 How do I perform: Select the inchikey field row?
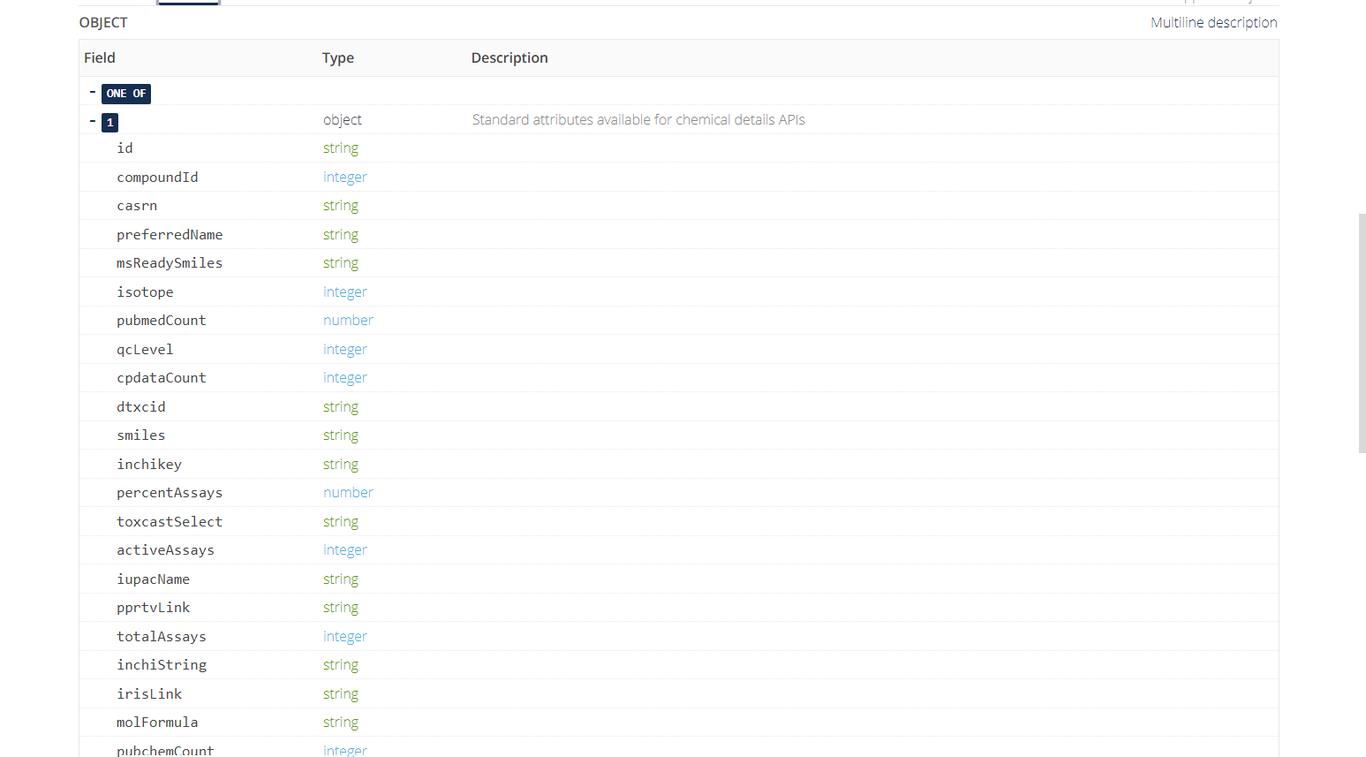[x=149, y=465]
